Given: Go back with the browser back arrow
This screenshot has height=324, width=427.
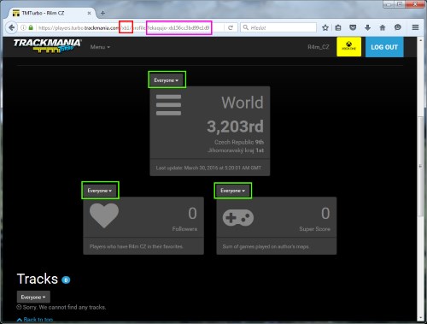Looking at the screenshot, I should point(11,27).
